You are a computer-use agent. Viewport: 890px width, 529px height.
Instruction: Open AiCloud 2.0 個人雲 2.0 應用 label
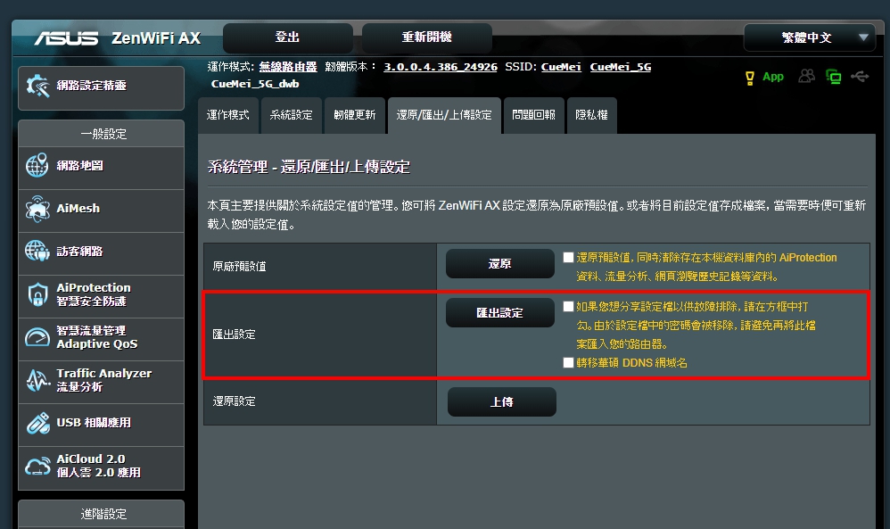point(99,466)
